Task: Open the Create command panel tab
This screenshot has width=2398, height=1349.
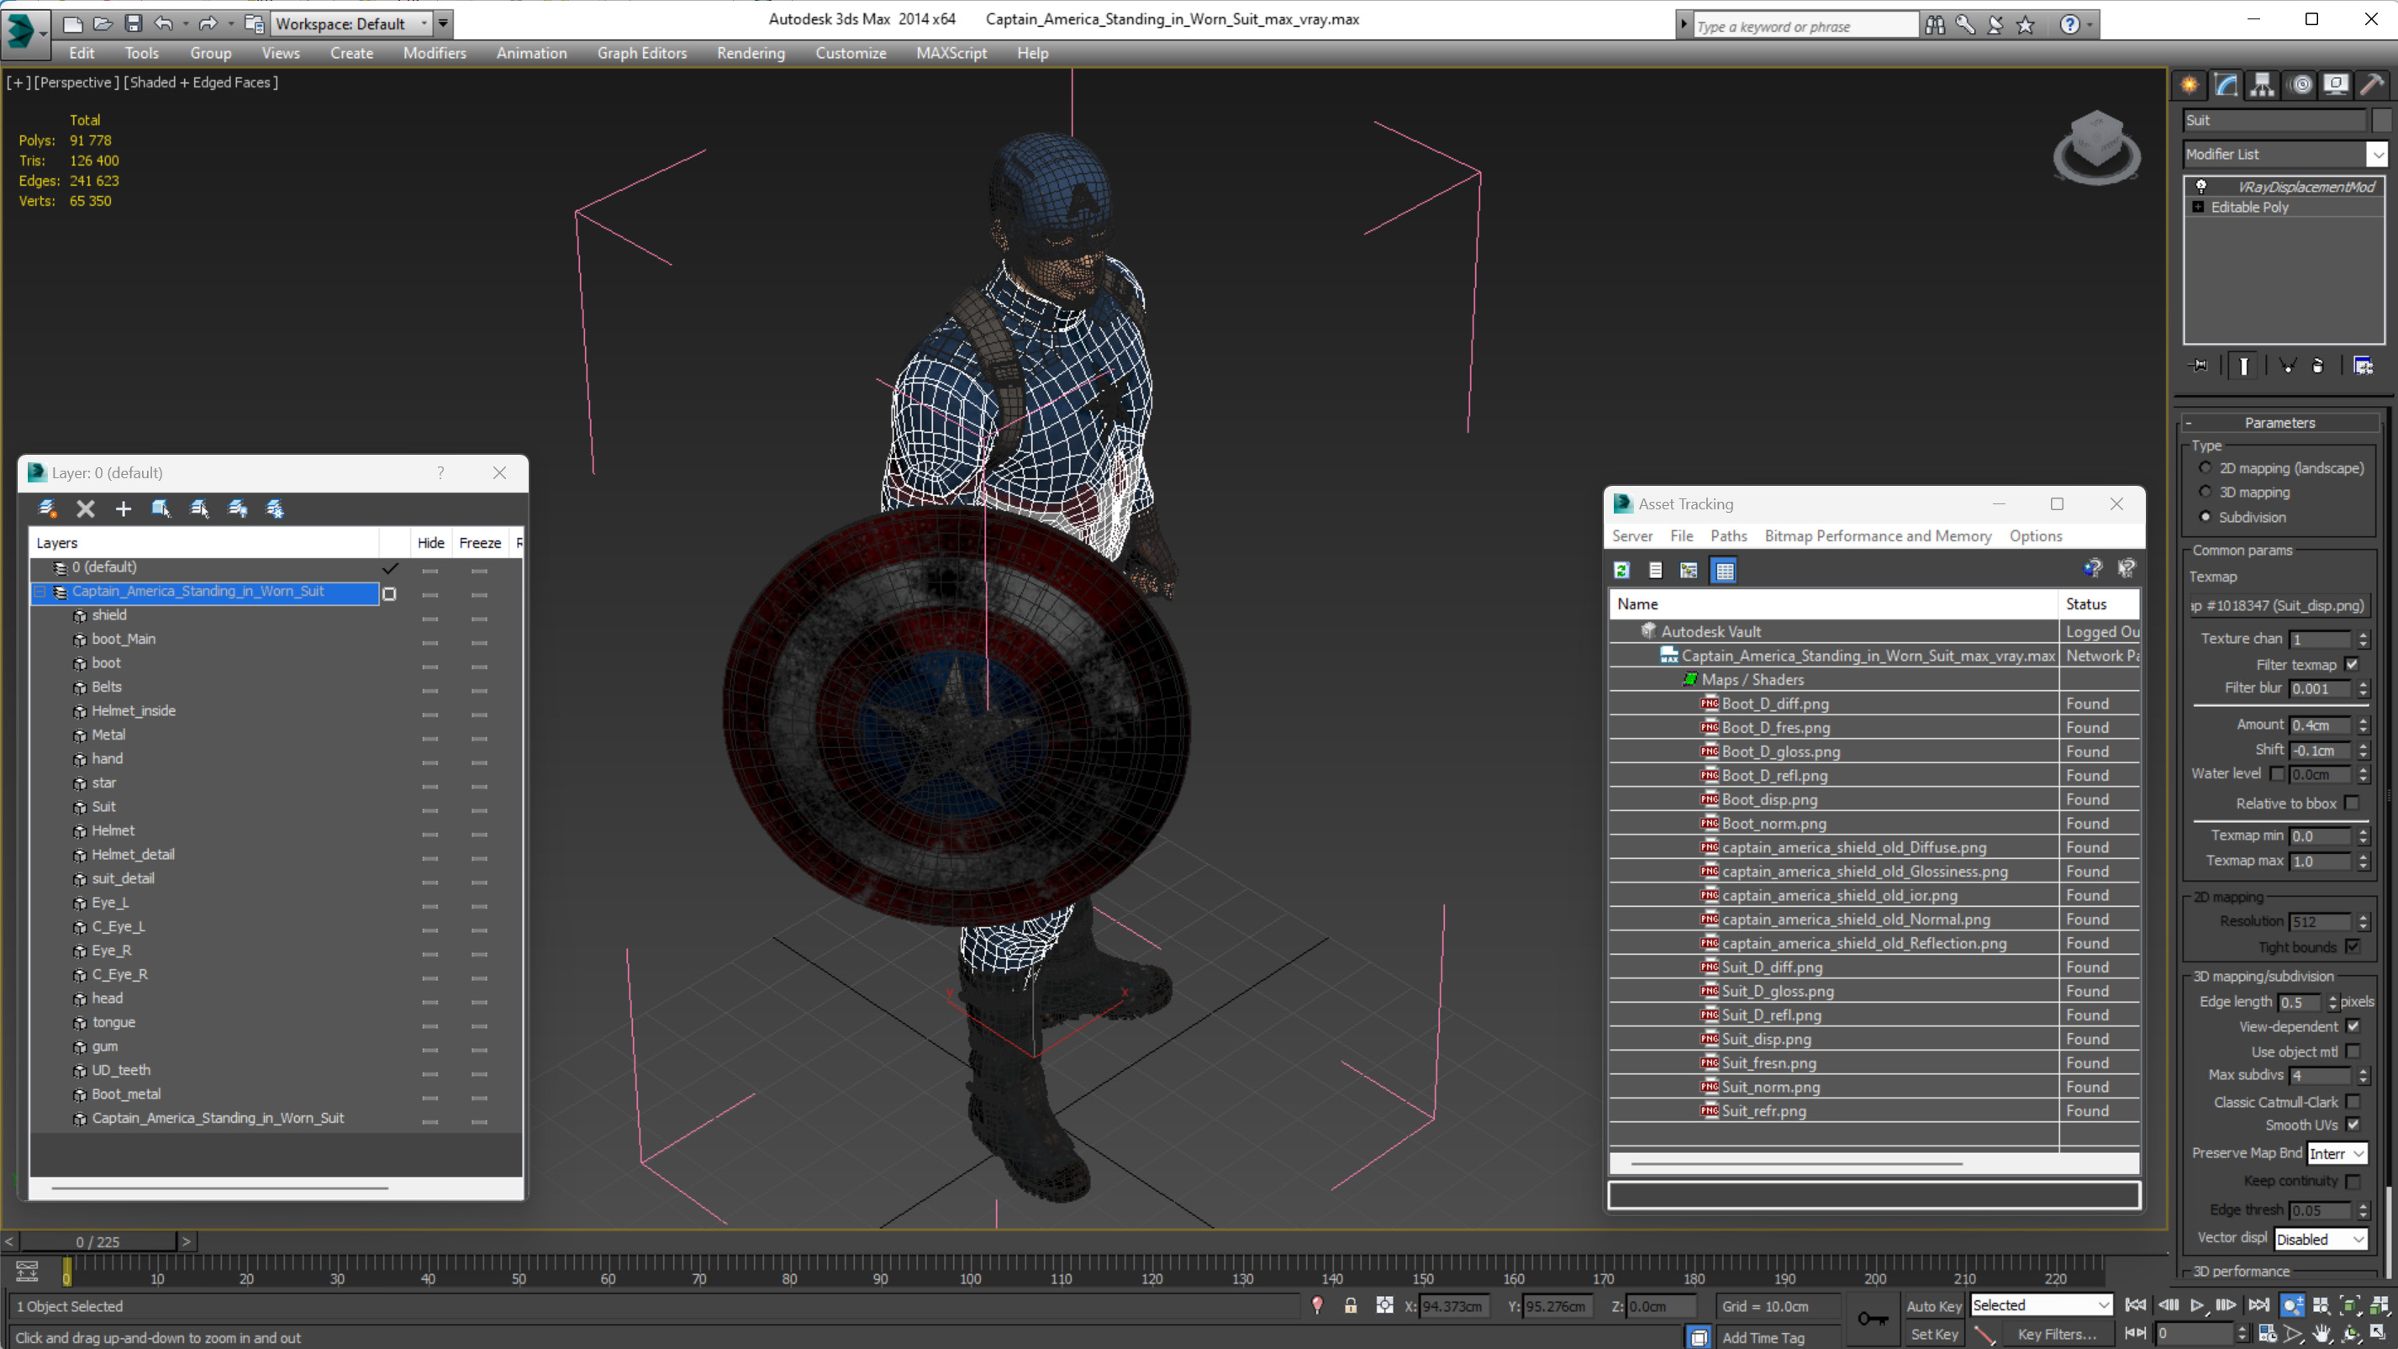Action: [x=2190, y=85]
